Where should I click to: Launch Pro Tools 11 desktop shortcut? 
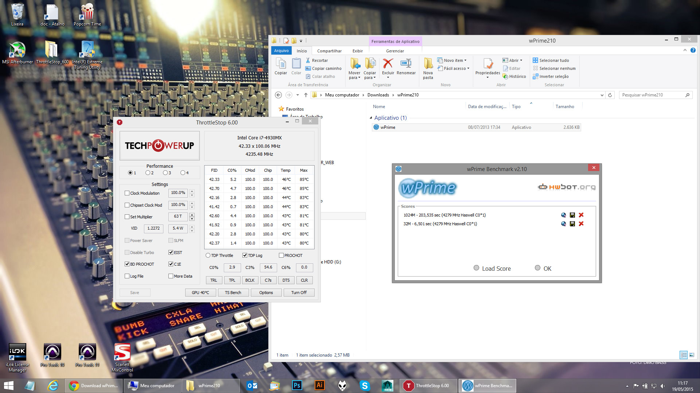[87, 355]
